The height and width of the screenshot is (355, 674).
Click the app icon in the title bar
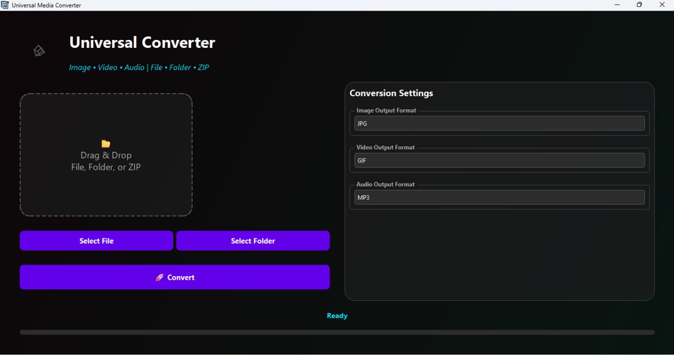click(x=6, y=5)
